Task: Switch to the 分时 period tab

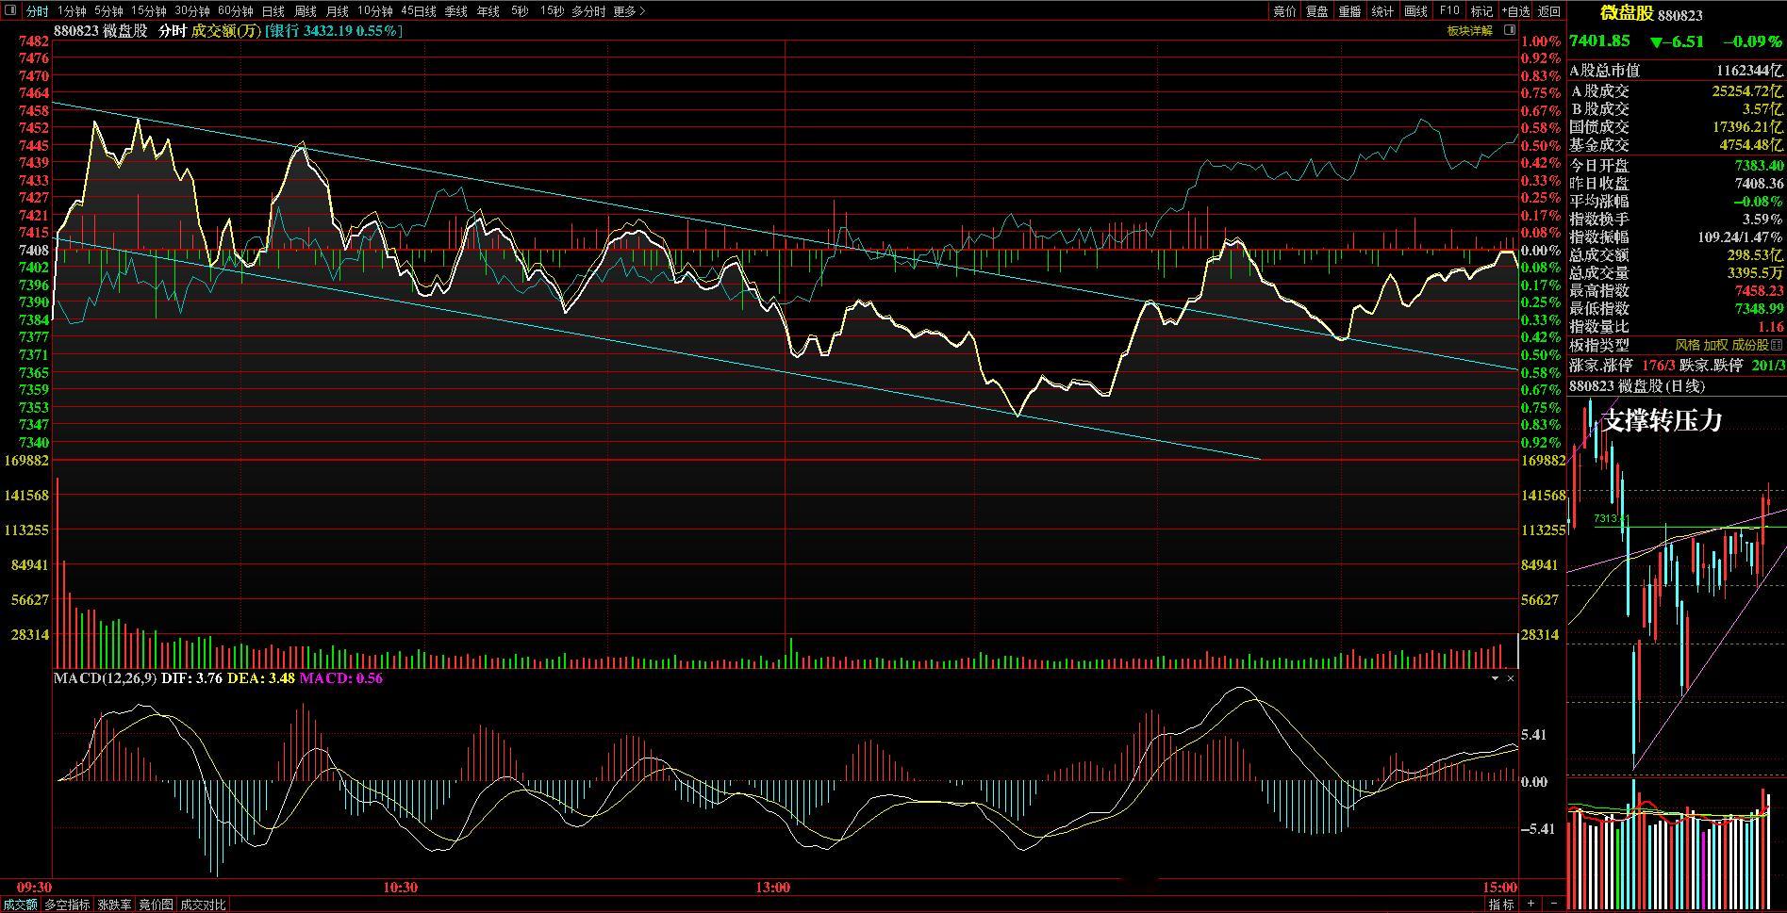Action: 37,11
